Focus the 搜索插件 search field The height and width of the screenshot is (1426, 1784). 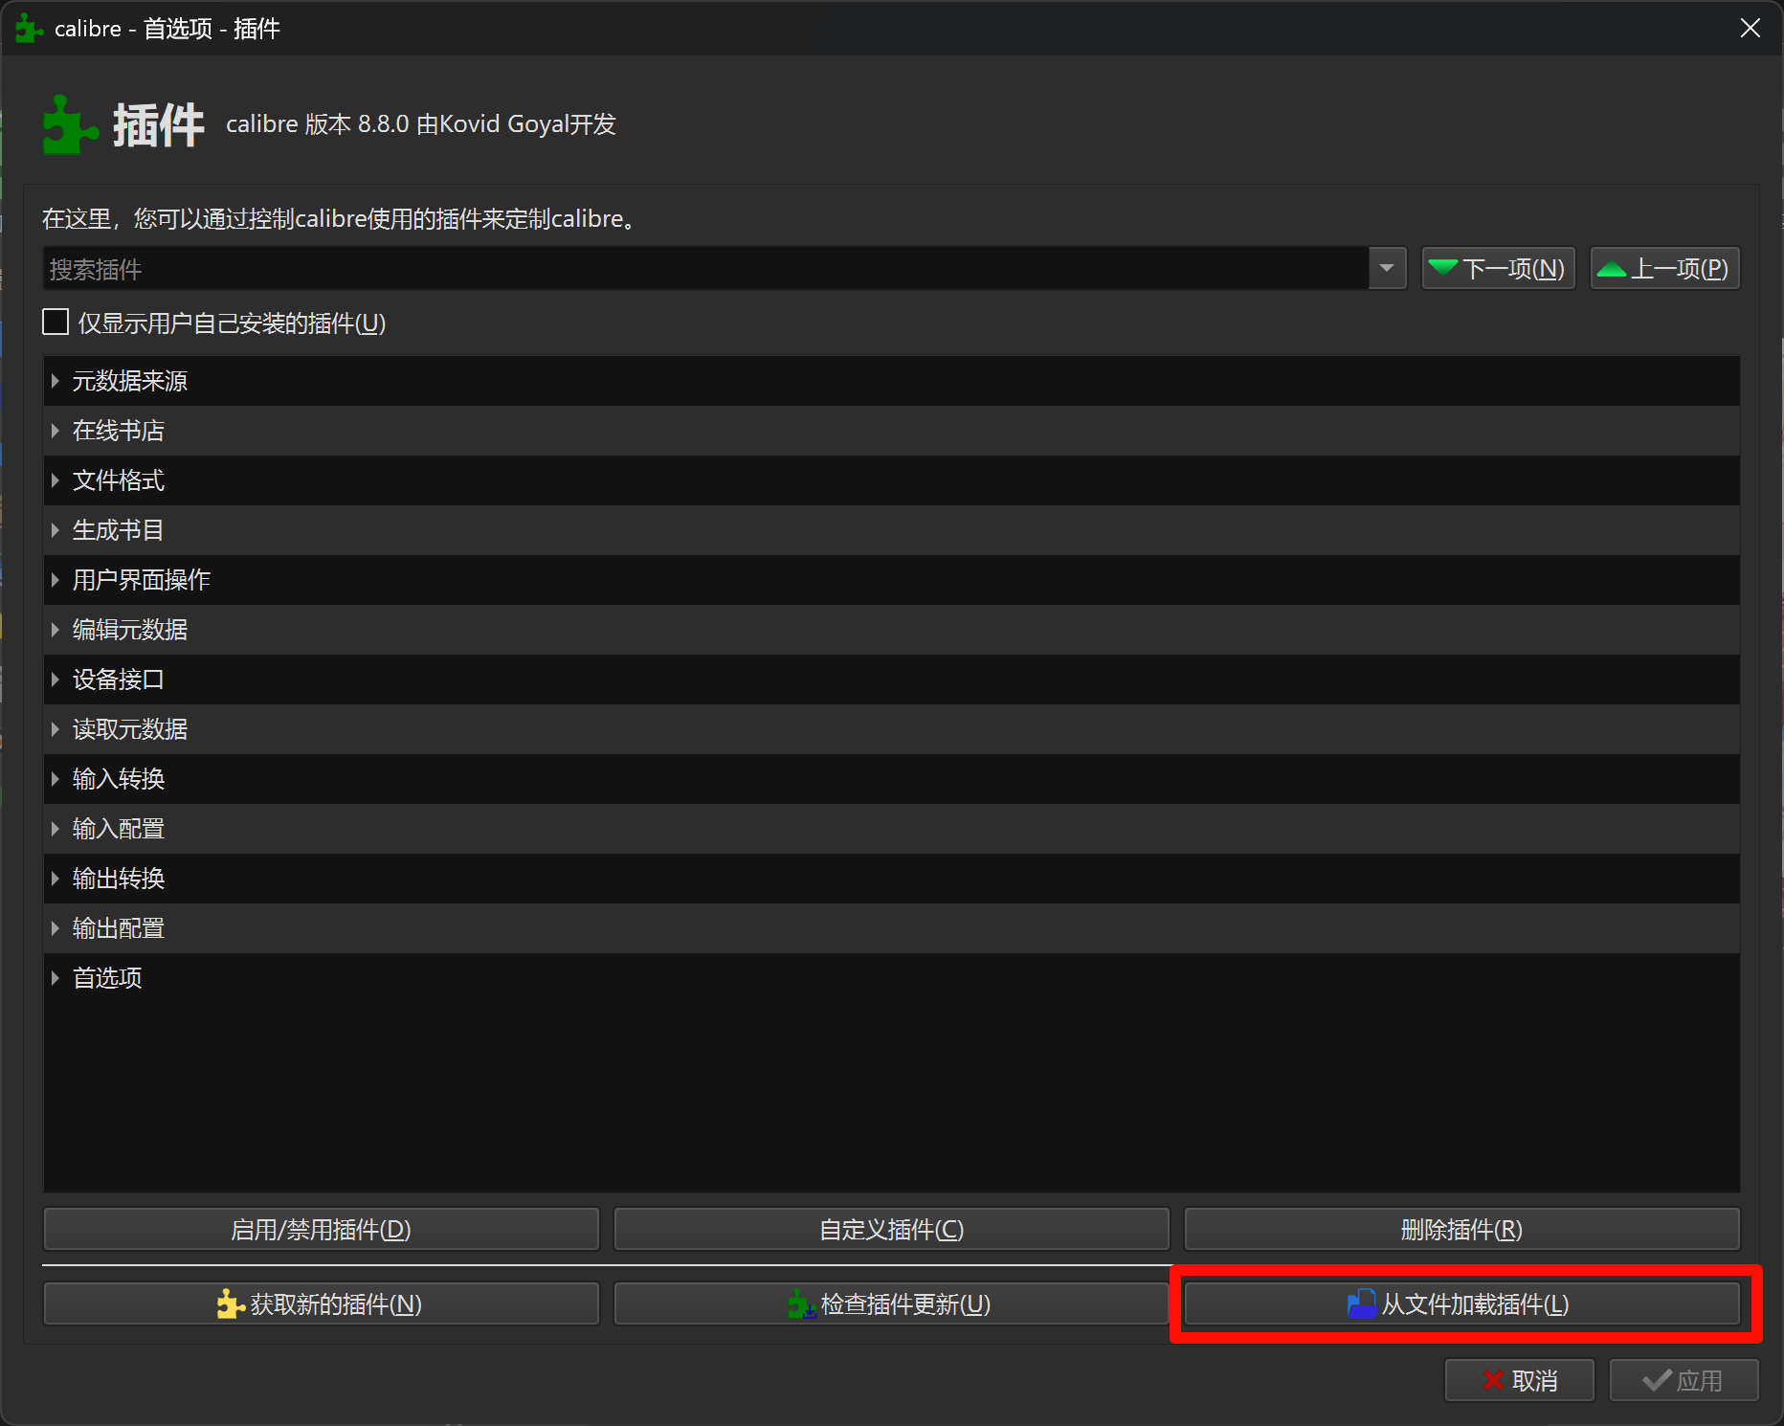[x=705, y=269]
